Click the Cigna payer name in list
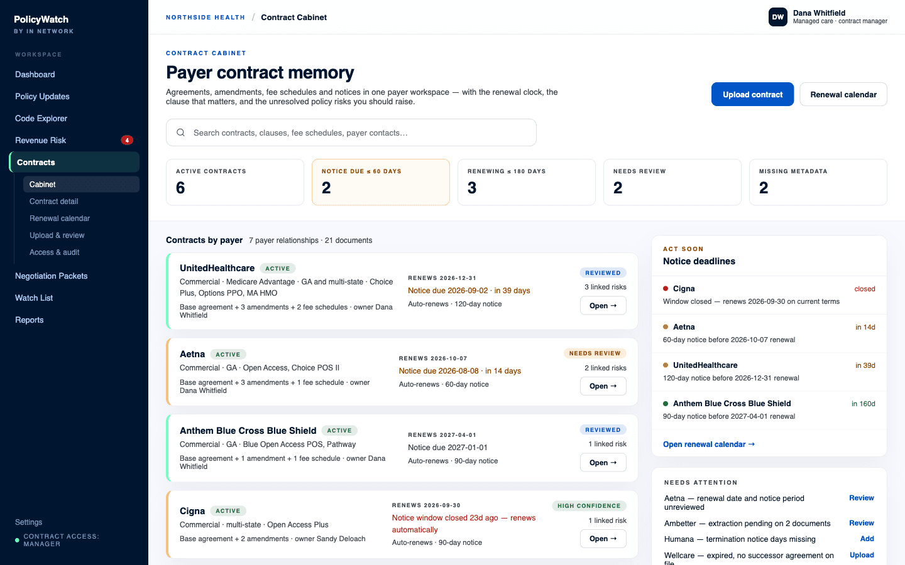The height and width of the screenshot is (565, 905). (x=192, y=511)
